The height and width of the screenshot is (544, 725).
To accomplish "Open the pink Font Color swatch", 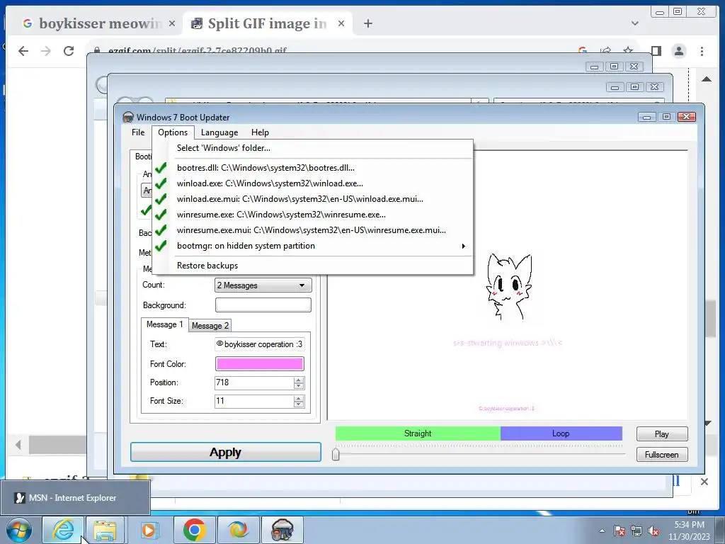I will 259,364.
